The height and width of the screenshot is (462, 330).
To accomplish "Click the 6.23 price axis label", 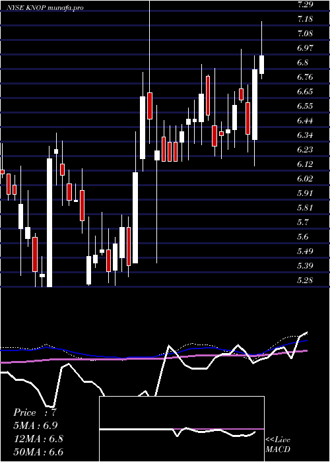I will [x=305, y=149].
